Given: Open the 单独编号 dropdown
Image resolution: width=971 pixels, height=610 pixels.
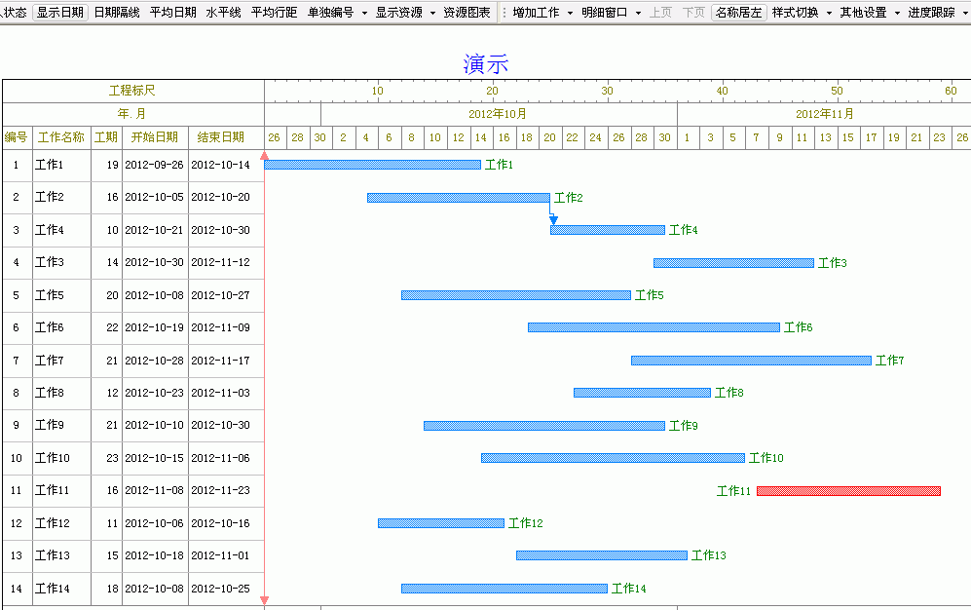Looking at the screenshot, I should [337, 13].
